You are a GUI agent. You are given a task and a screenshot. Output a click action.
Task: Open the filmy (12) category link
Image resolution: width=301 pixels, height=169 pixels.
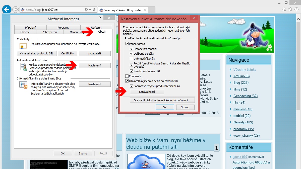(x=240, y=89)
